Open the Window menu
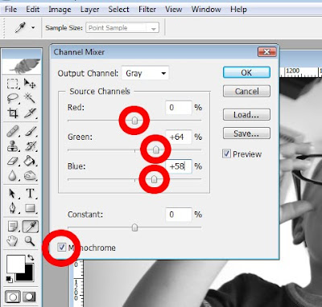322x307 pixels. (206, 10)
